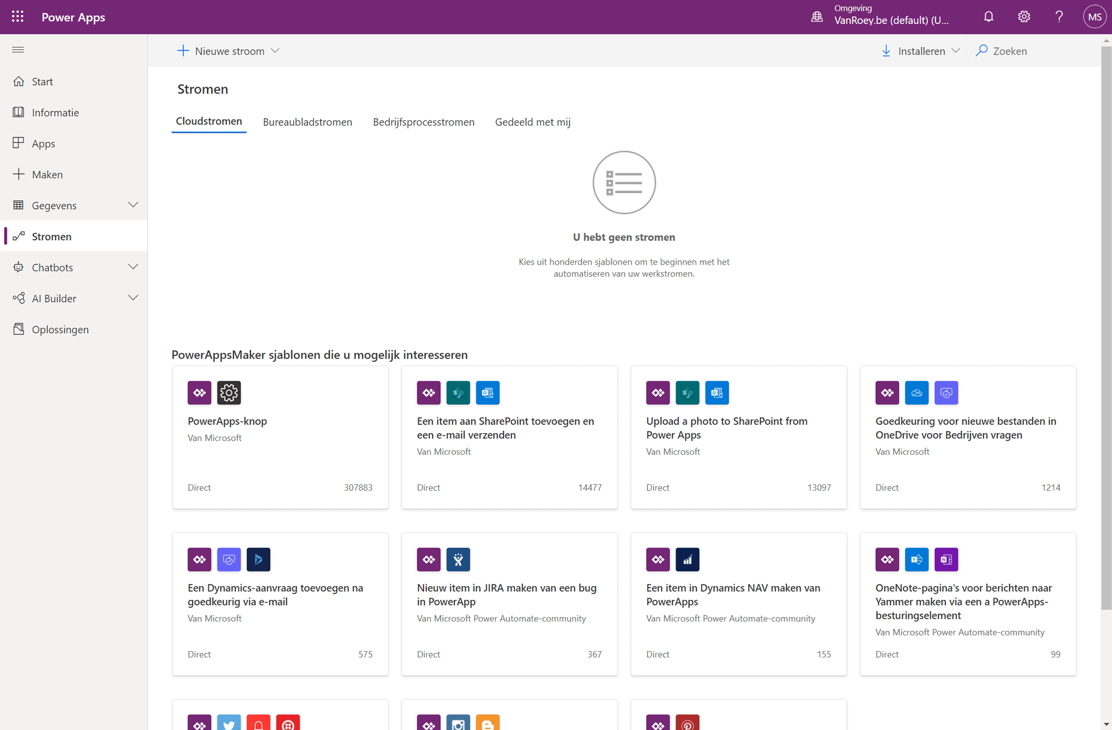Open the PowerApps-knop template card

(x=280, y=437)
